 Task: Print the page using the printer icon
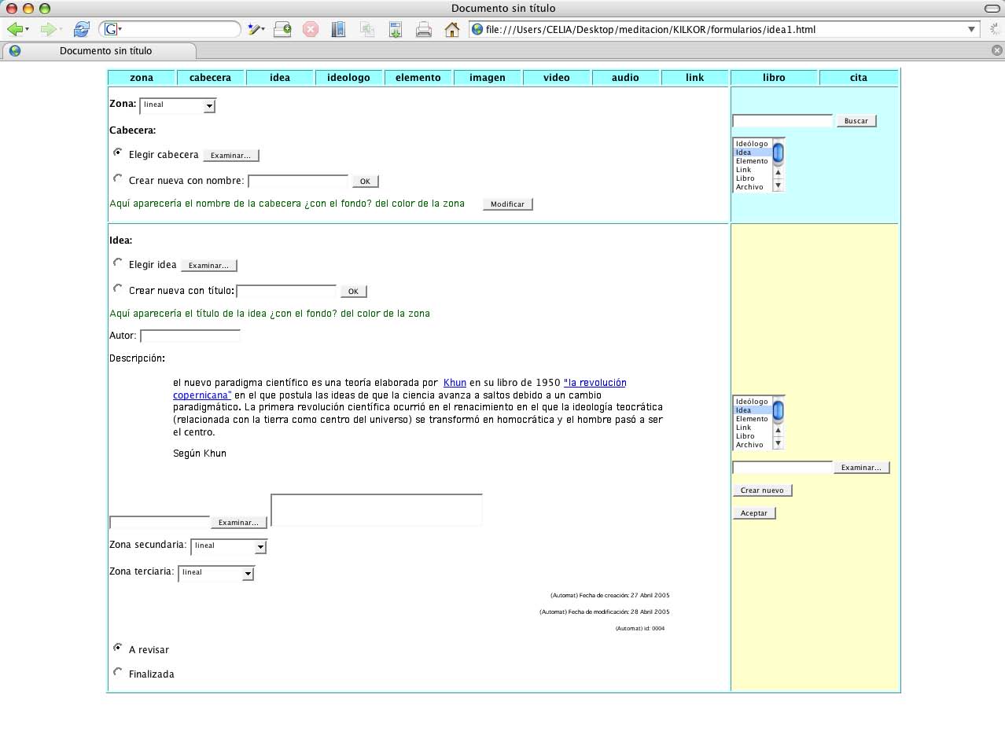click(423, 29)
